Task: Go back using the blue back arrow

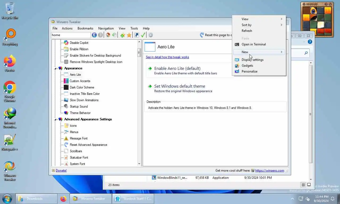Action: point(94,35)
